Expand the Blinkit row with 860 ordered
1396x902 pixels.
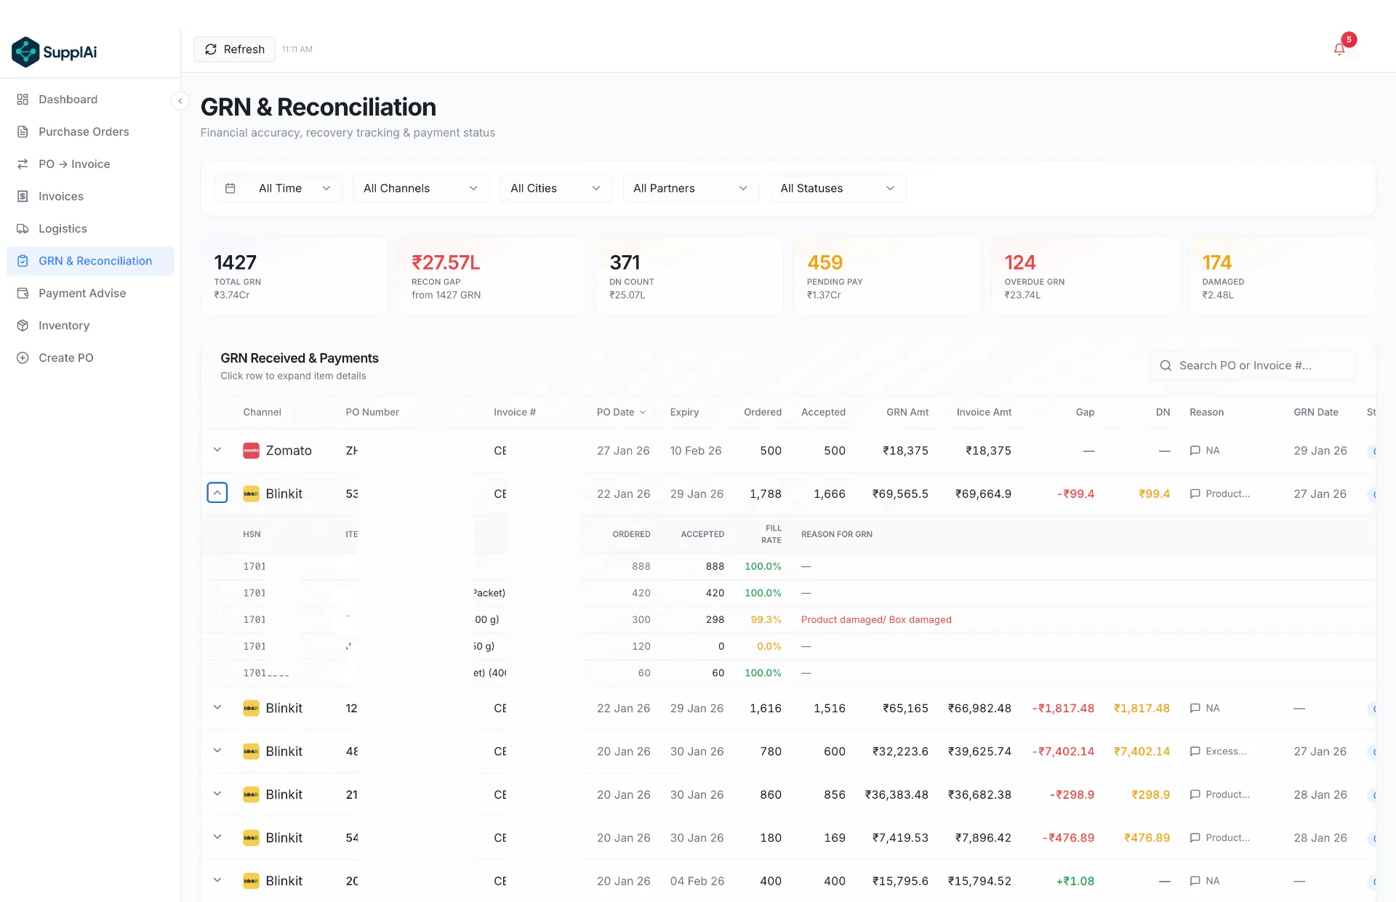(217, 794)
